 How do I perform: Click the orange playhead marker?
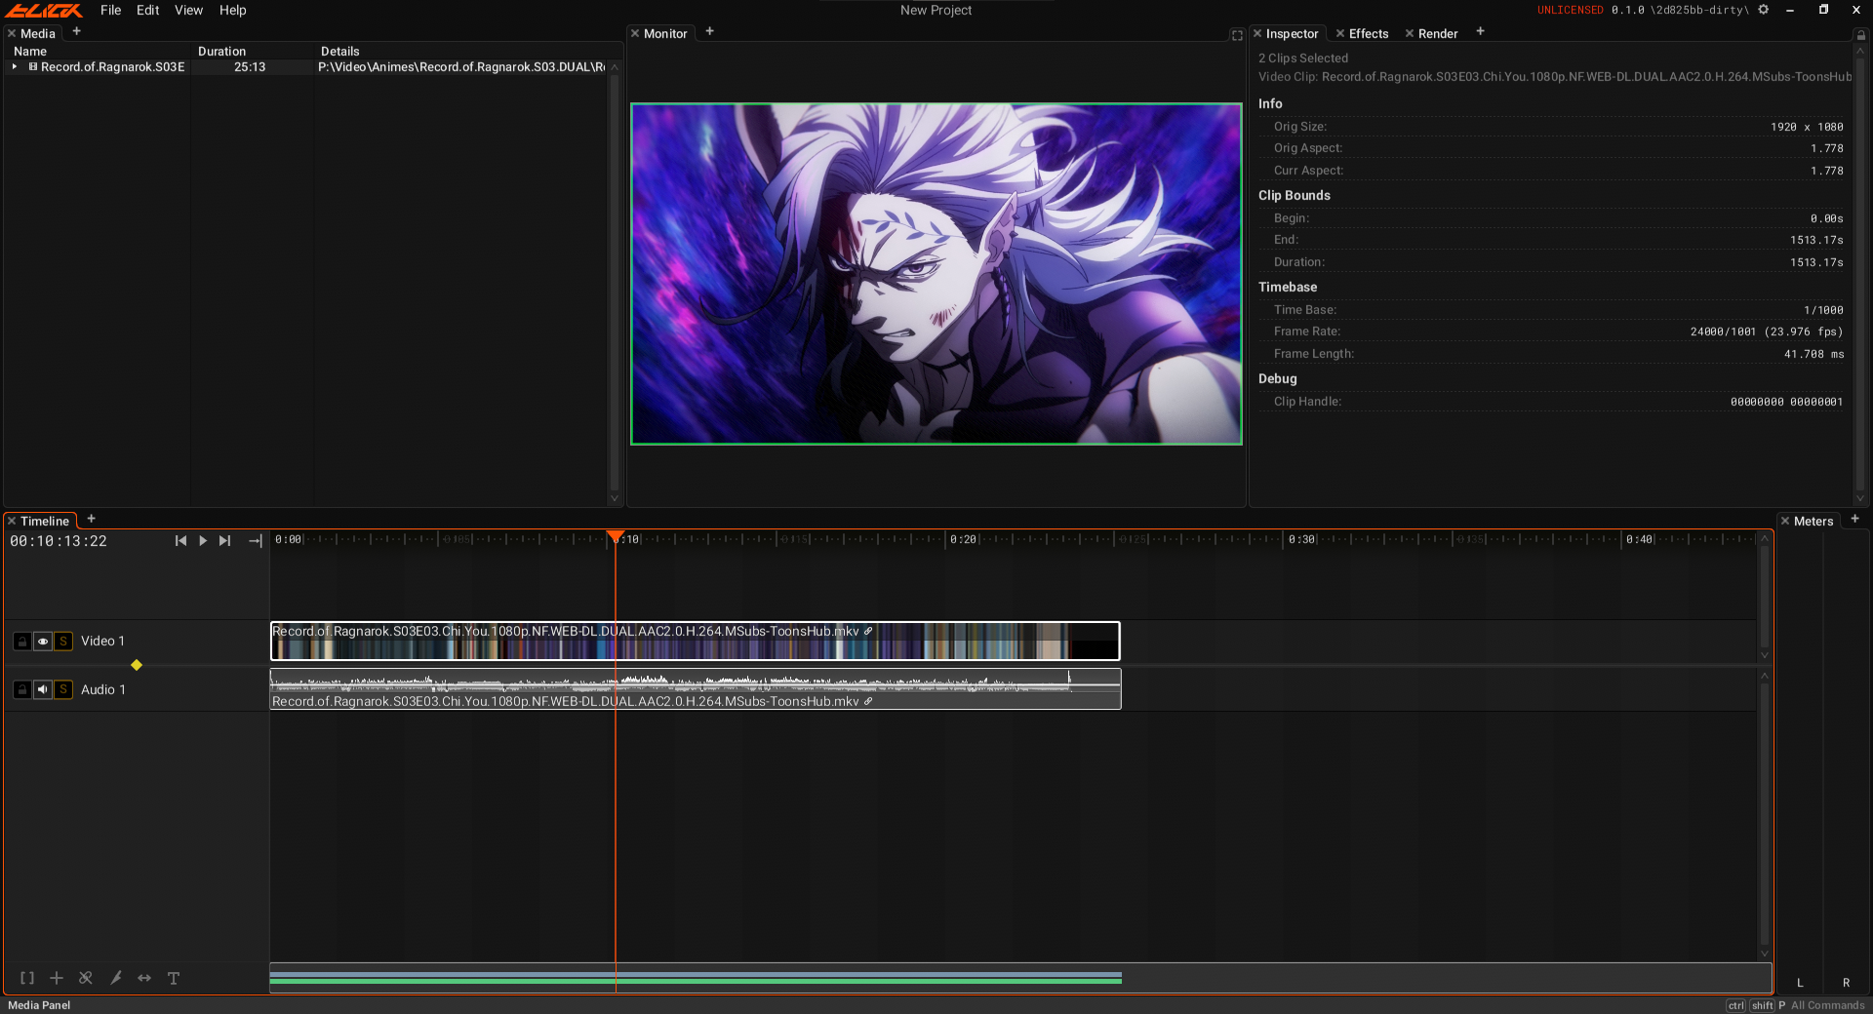pos(616,536)
